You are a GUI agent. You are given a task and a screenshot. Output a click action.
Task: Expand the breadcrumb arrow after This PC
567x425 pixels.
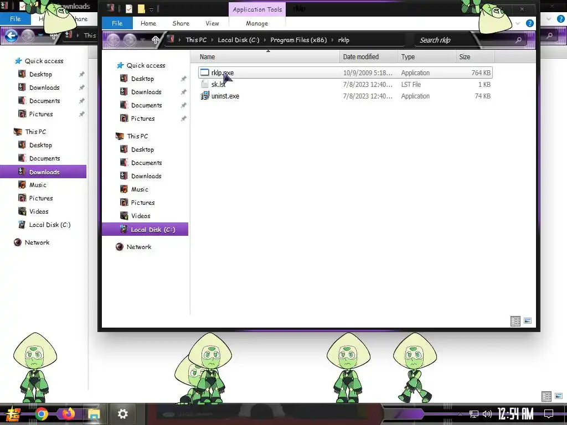click(x=212, y=40)
